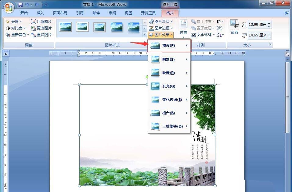The image size is (292, 192).
Task: Click the tab selector L button
Action: point(6,53)
